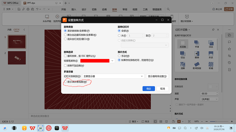Cancel the dialog with 取消

(x=162, y=89)
